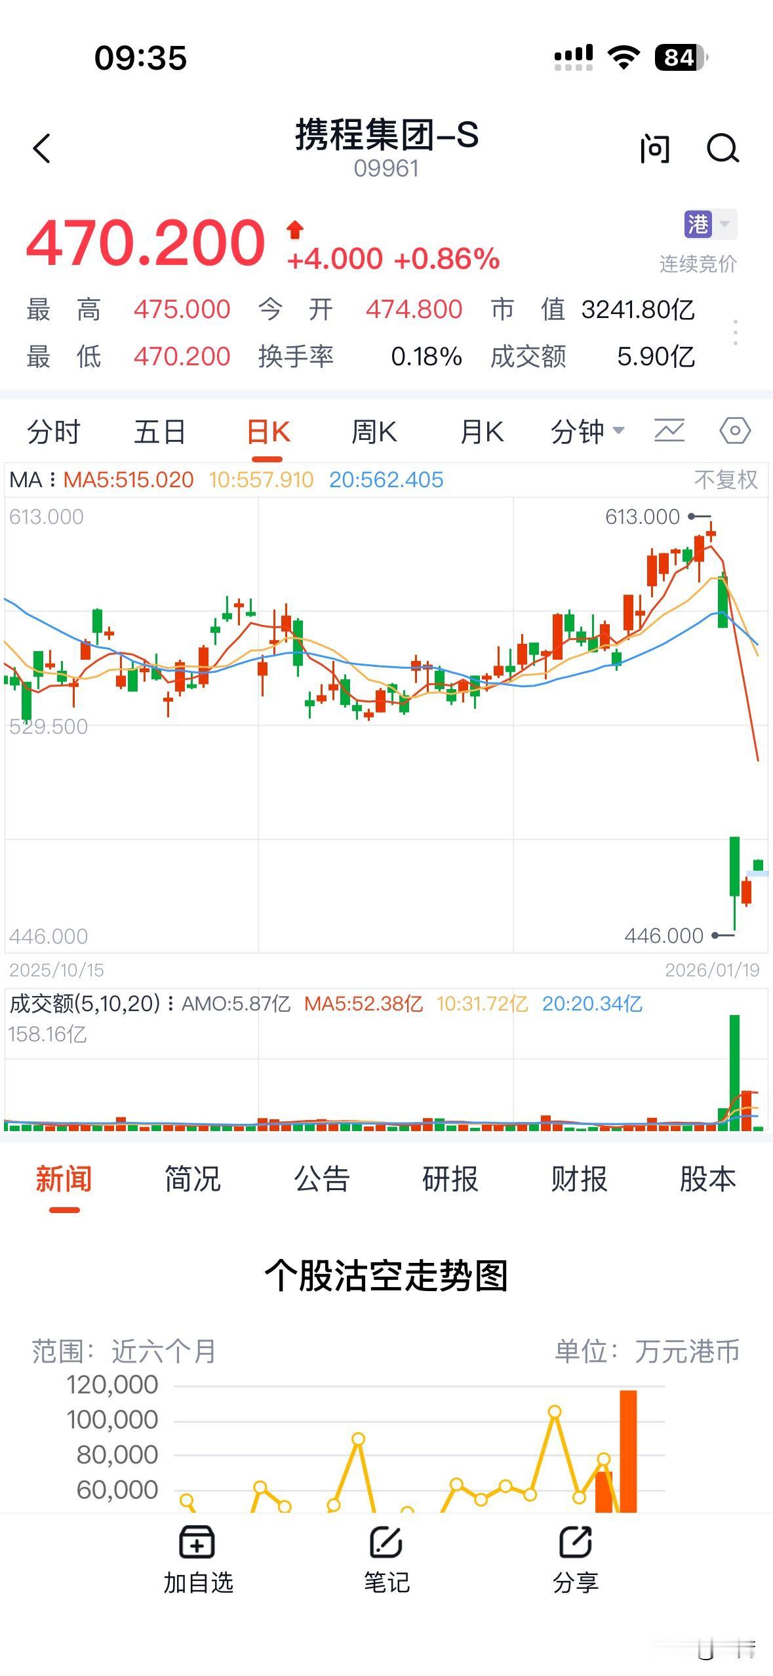Open the 公告 tab
This screenshot has width=773, height=1676.
tap(321, 1178)
